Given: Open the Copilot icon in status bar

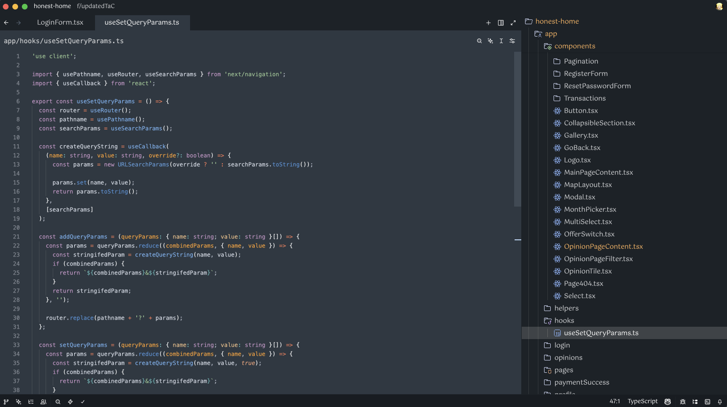Looking at the screenshot, I should pyautogui.click(x=668, y=402).
